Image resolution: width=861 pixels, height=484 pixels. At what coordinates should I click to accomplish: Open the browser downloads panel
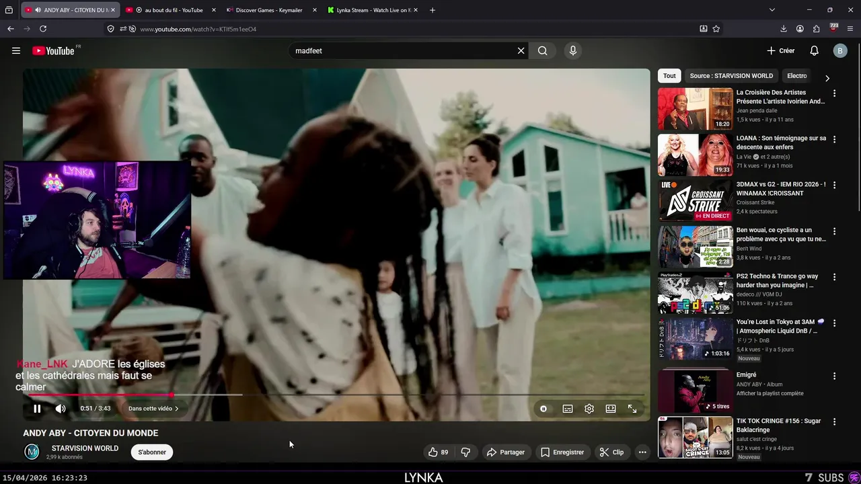tap(784, 29)
